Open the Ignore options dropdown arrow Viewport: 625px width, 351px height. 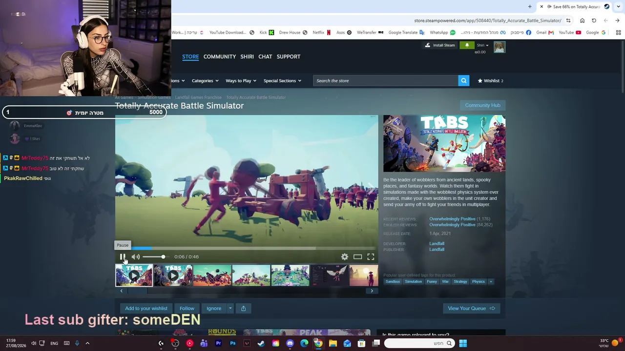[x=230, y=308]
